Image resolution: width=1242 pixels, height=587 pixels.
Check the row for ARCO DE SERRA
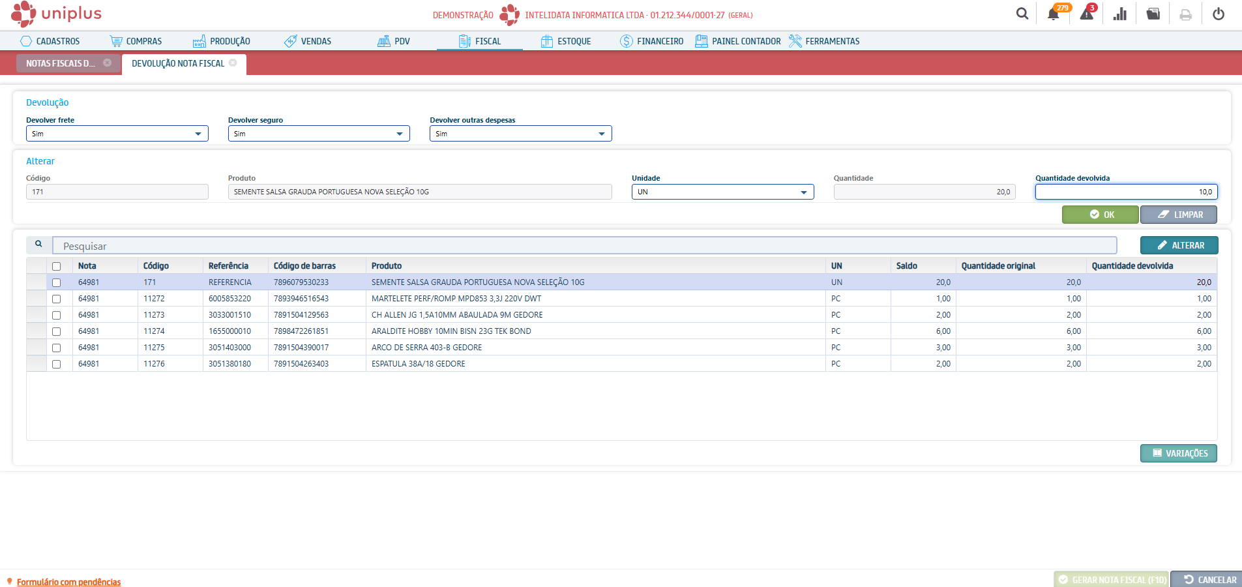pyautogui.click(x=57, y=348)
